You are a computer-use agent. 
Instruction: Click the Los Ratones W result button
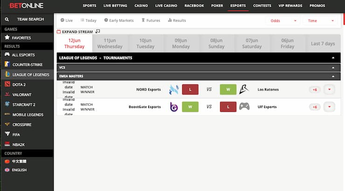228,89
